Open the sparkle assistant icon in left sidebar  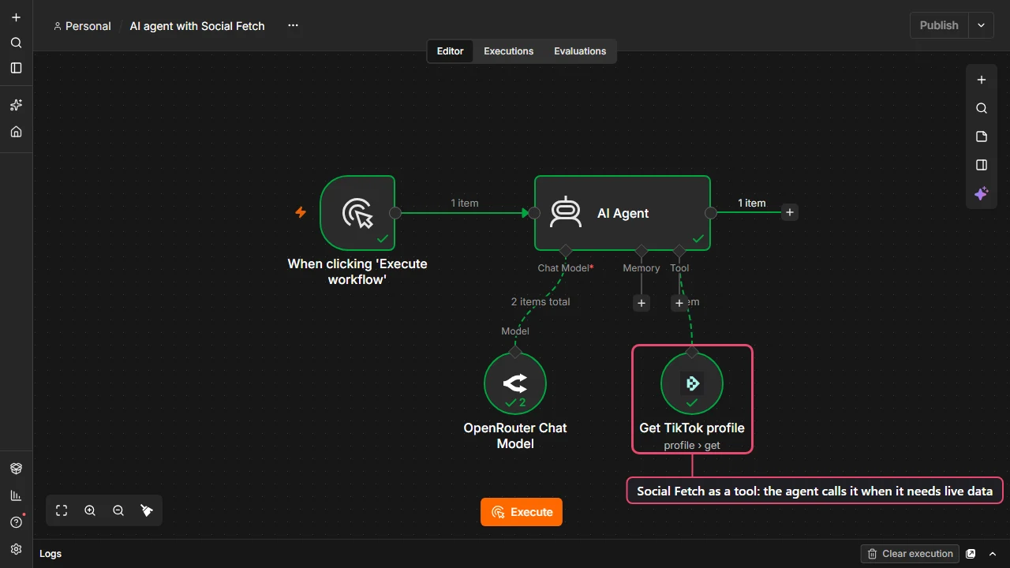click(x=16, y=105)
